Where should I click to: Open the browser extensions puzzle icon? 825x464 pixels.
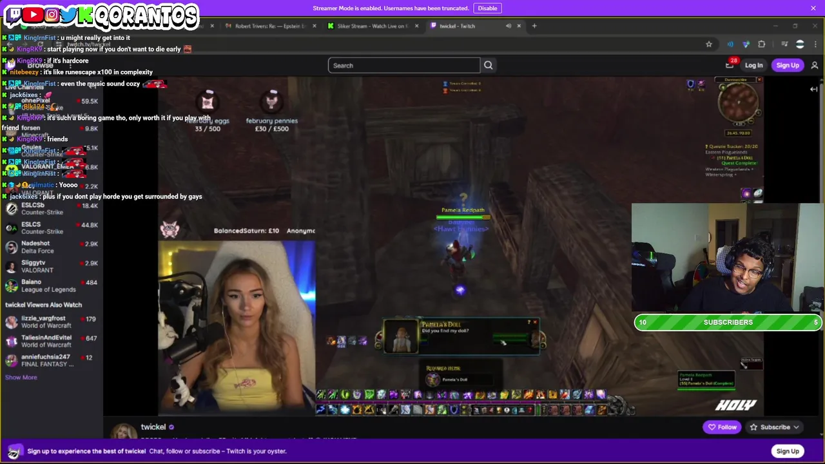762,44
